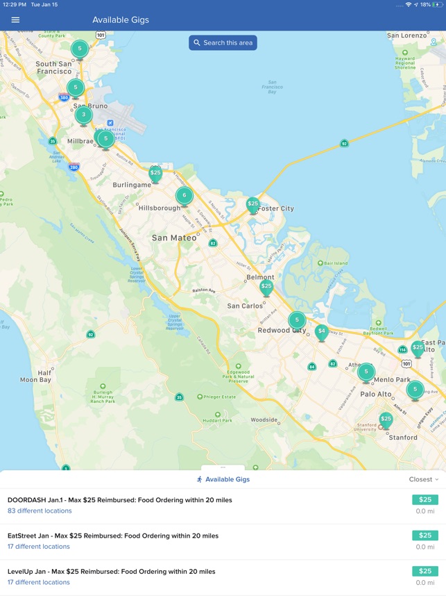
Task: Select cluster marker 3 near San Bruno
Action: [83, 115]
